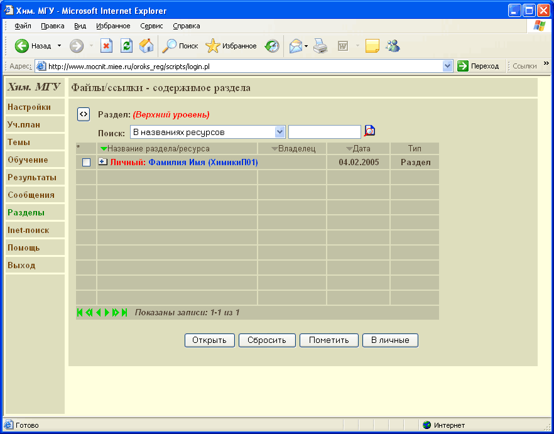Viewport: 554px width, 434px height.
Task: Click the Print icon
Action: (x=321, y=46)
